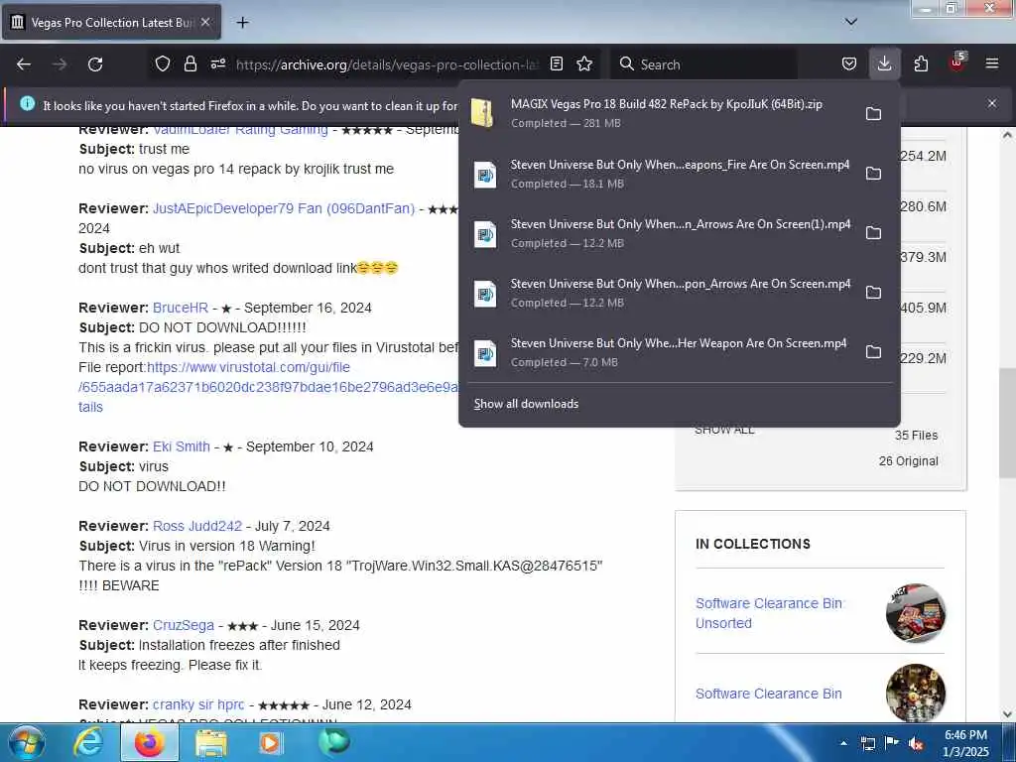Click the page vertical scrollbar thumb
The image size is (1016, 762).
[x=1007, y=423]
